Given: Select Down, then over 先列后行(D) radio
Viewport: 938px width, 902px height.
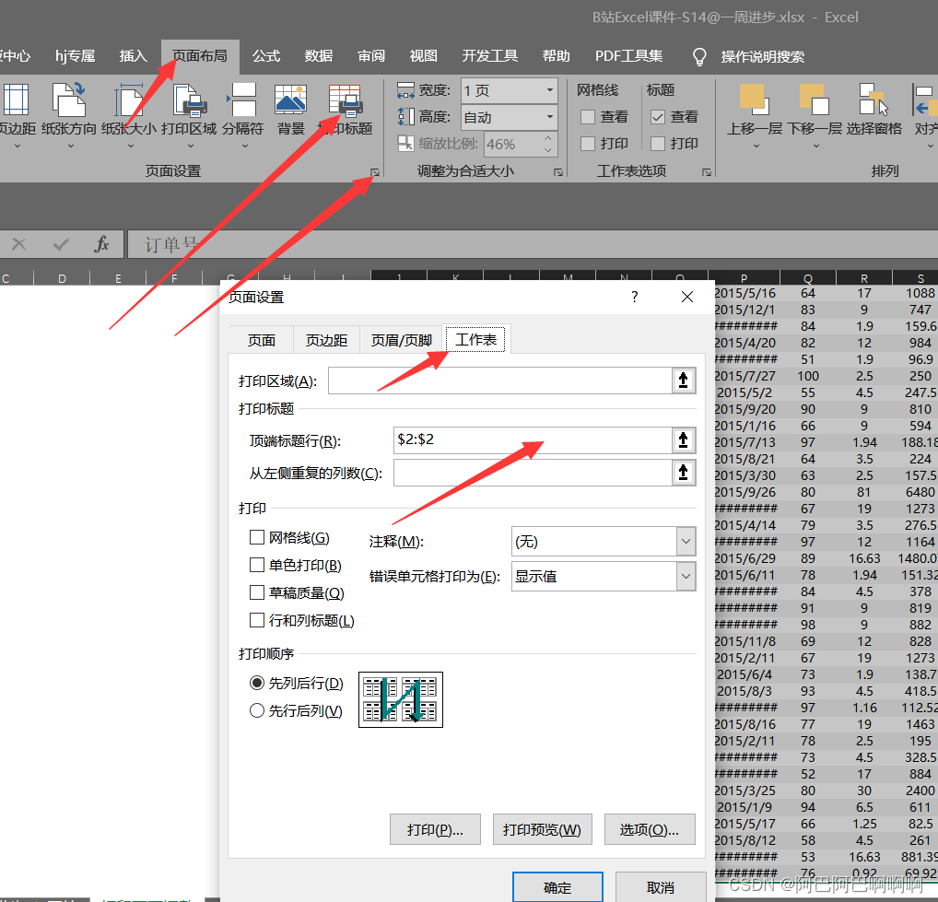Looking at the screenshot, I should tap(257, 683).
